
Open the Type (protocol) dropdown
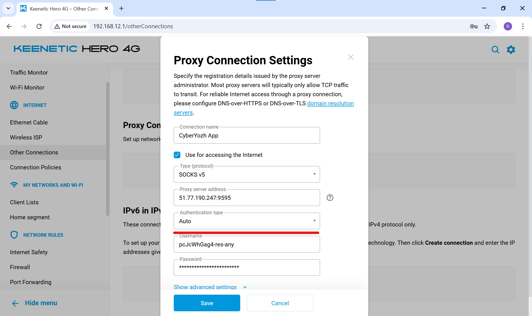tap(247, 174)
